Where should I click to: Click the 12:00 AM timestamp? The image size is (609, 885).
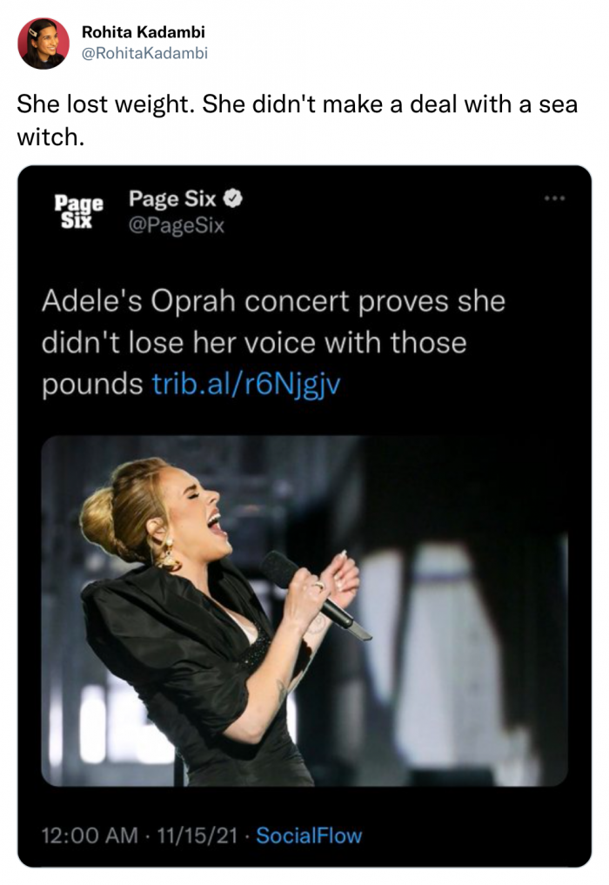pos(90,836)
